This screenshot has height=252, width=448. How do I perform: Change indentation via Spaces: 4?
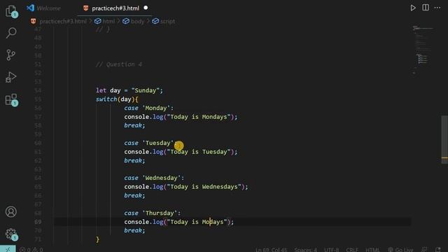click(305, 249)
